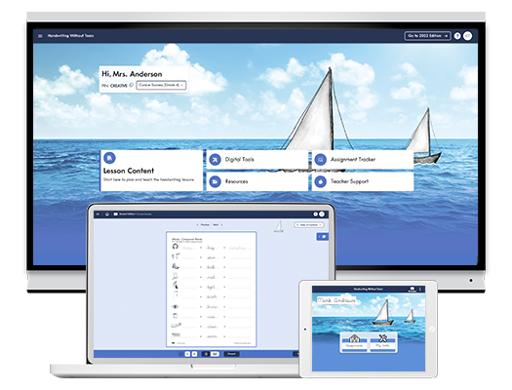This screenshot has height=390, width=512.
Task: Click the first white button in laptop bottom bar
Action: [x=187, y=354]
